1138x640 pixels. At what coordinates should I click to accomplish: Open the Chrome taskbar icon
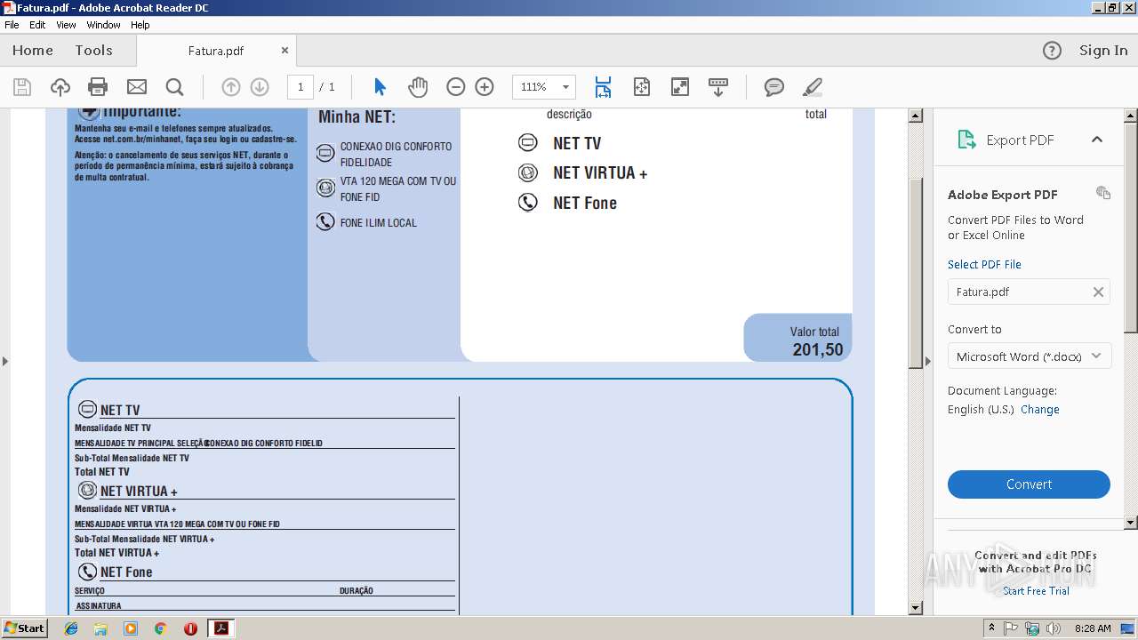point(160,628)
